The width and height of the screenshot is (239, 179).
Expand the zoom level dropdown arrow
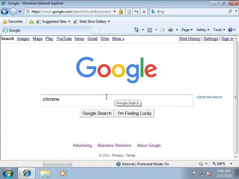(x=231, y=164)
